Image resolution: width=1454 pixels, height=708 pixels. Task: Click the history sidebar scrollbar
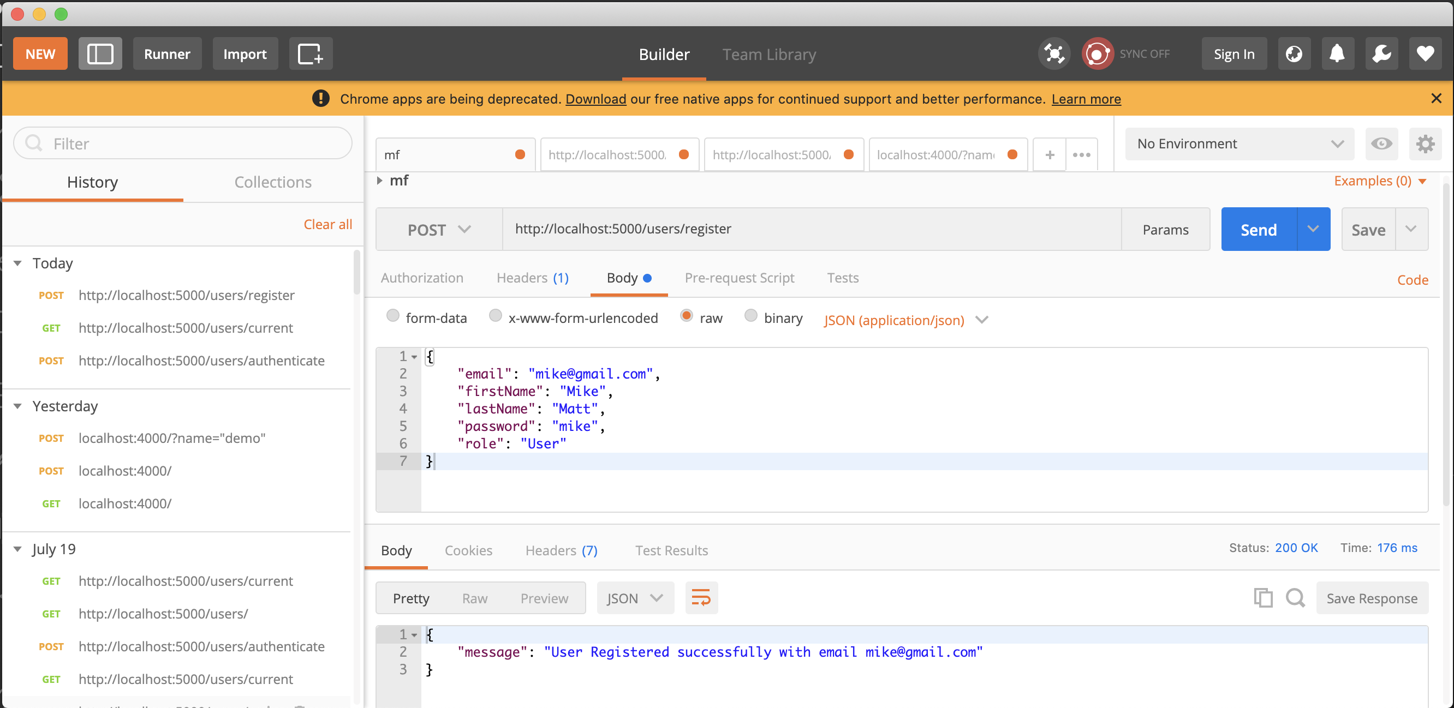(357, 272)
